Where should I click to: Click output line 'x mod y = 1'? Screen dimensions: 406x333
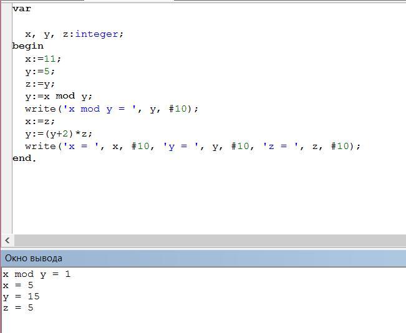click(x=37, y=274)
